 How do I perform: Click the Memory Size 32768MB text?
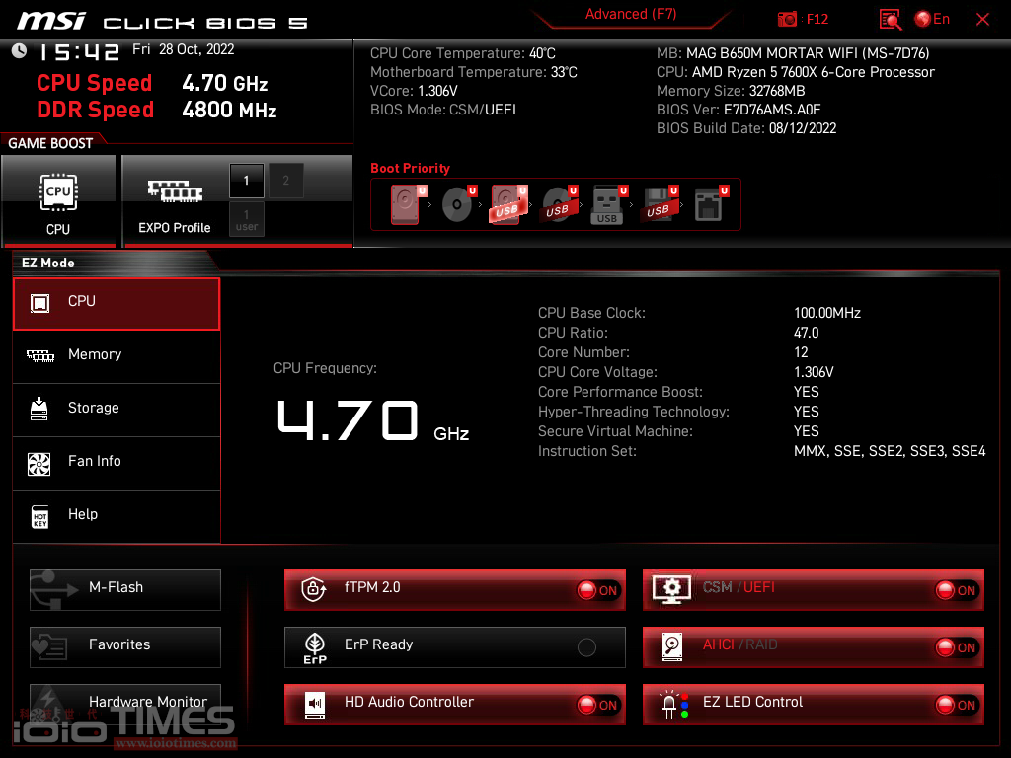pos(731,91)
